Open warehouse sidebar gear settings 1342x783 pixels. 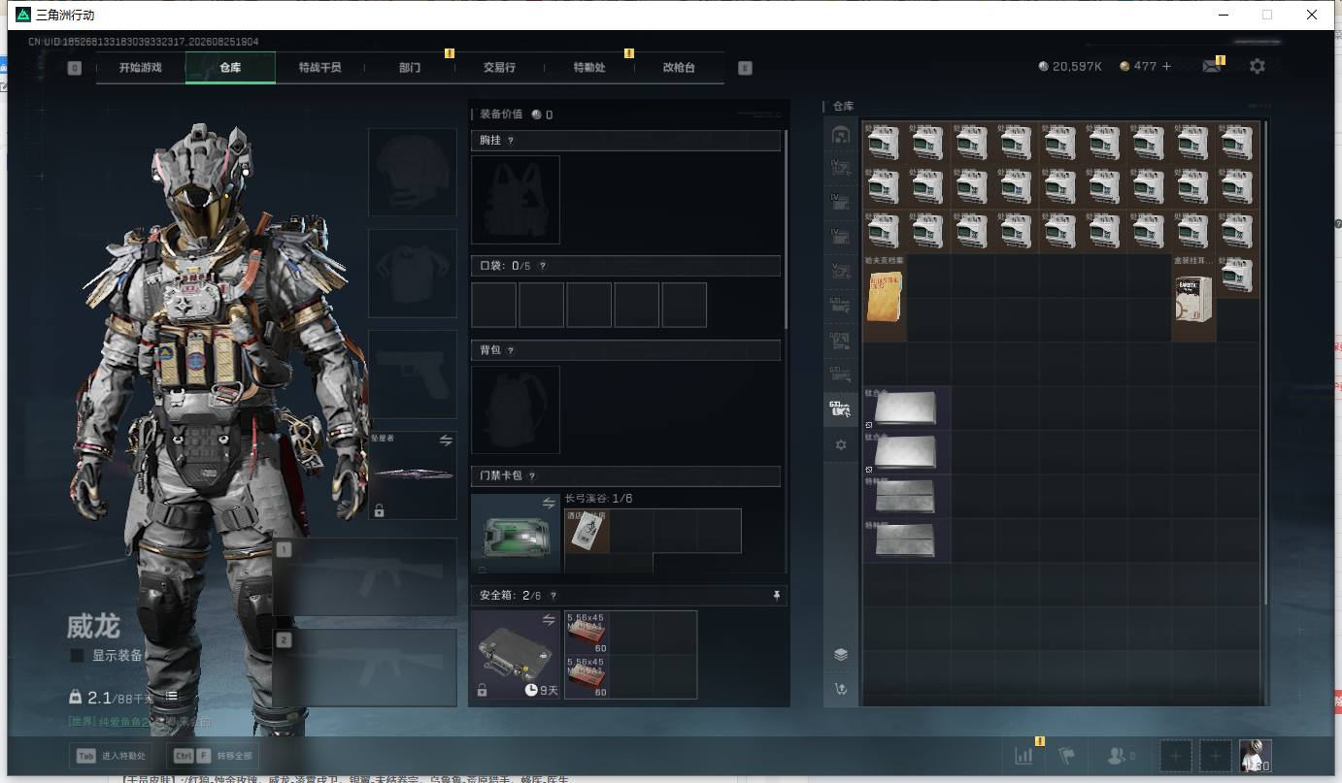click(x=841, y=445)
